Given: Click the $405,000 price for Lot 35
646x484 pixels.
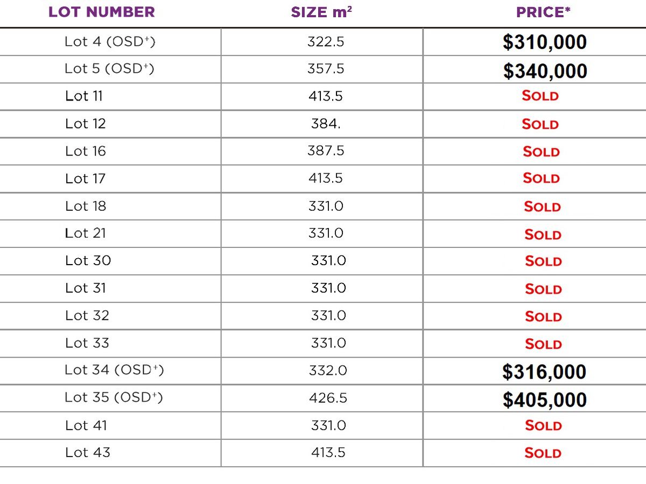Looking at the screenshot, I should click(544, 400).
